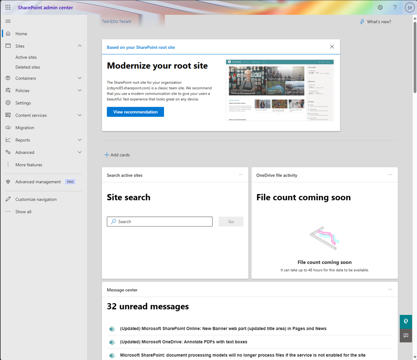Open Active sites in the navigation

coord(26,57)
